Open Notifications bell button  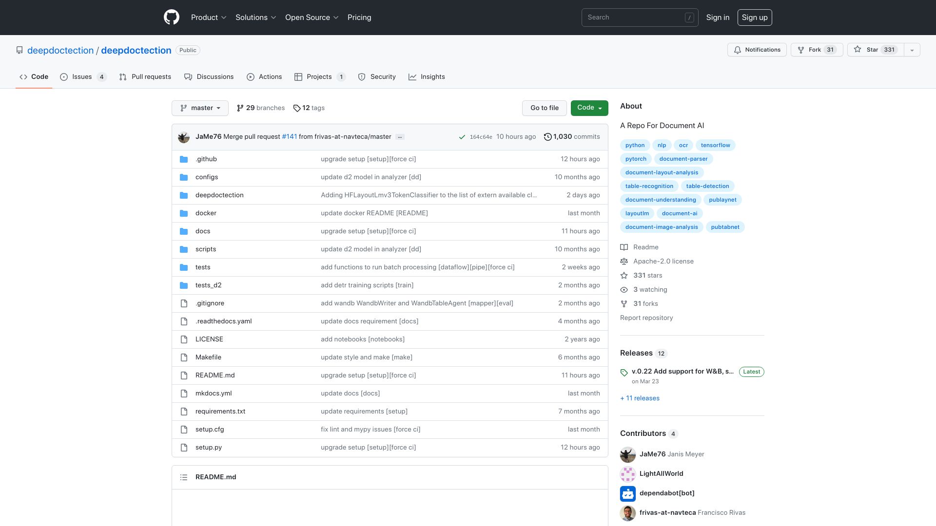(x=757, y=50)
